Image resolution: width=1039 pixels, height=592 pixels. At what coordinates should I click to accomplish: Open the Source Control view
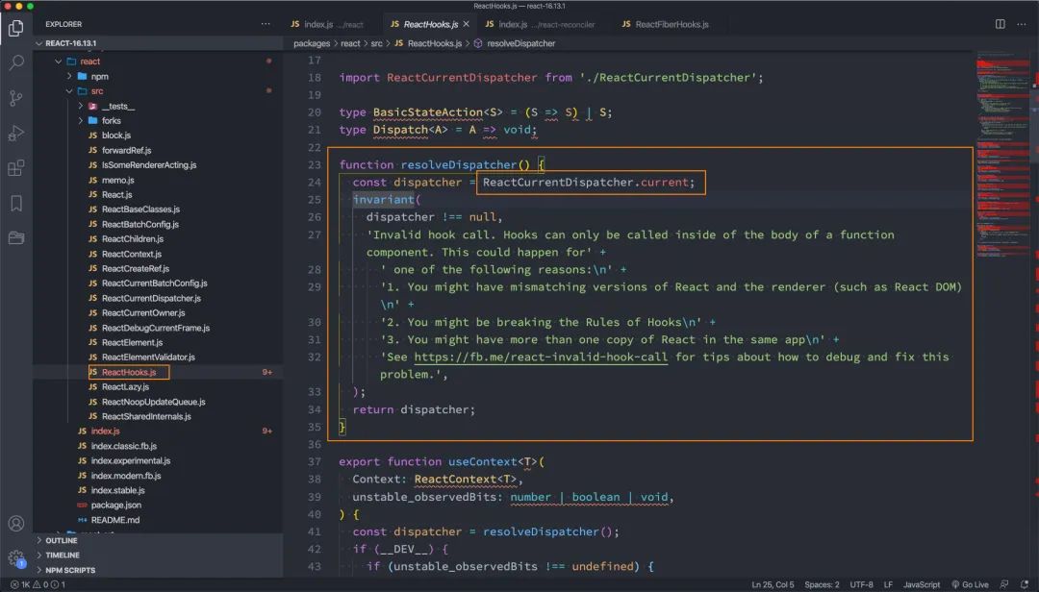tap(16, 98)
